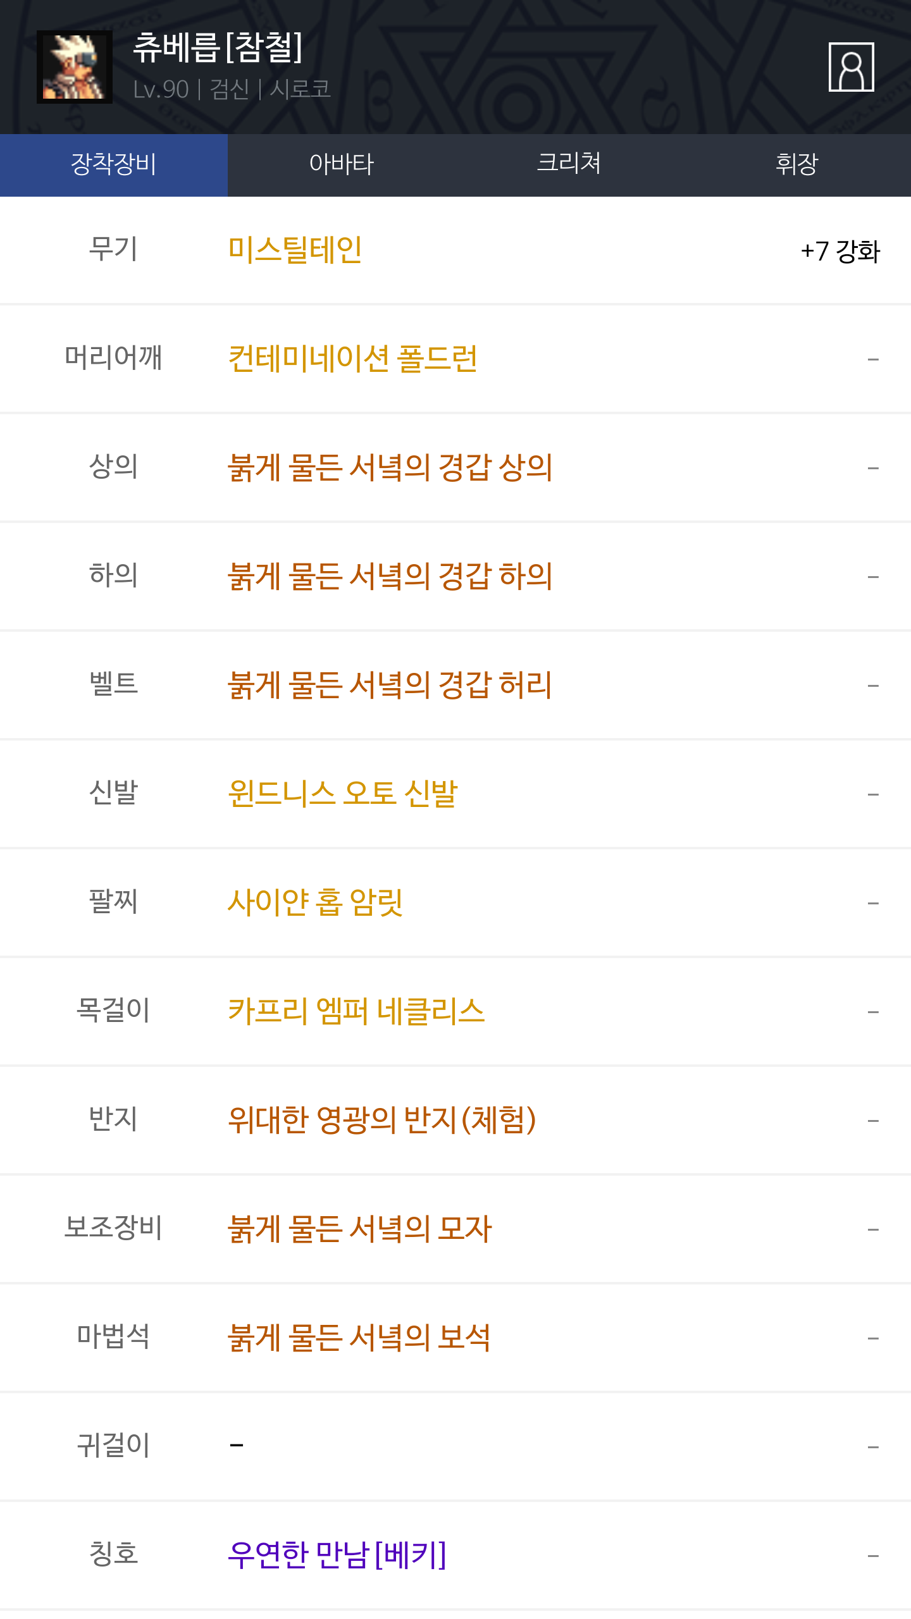Click the character profile icon in header

tap(851, 67)
